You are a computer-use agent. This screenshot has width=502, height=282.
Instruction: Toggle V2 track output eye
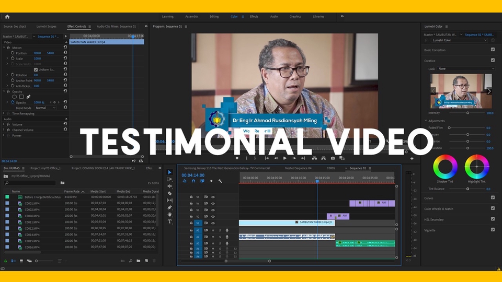(x=213, y=216)
